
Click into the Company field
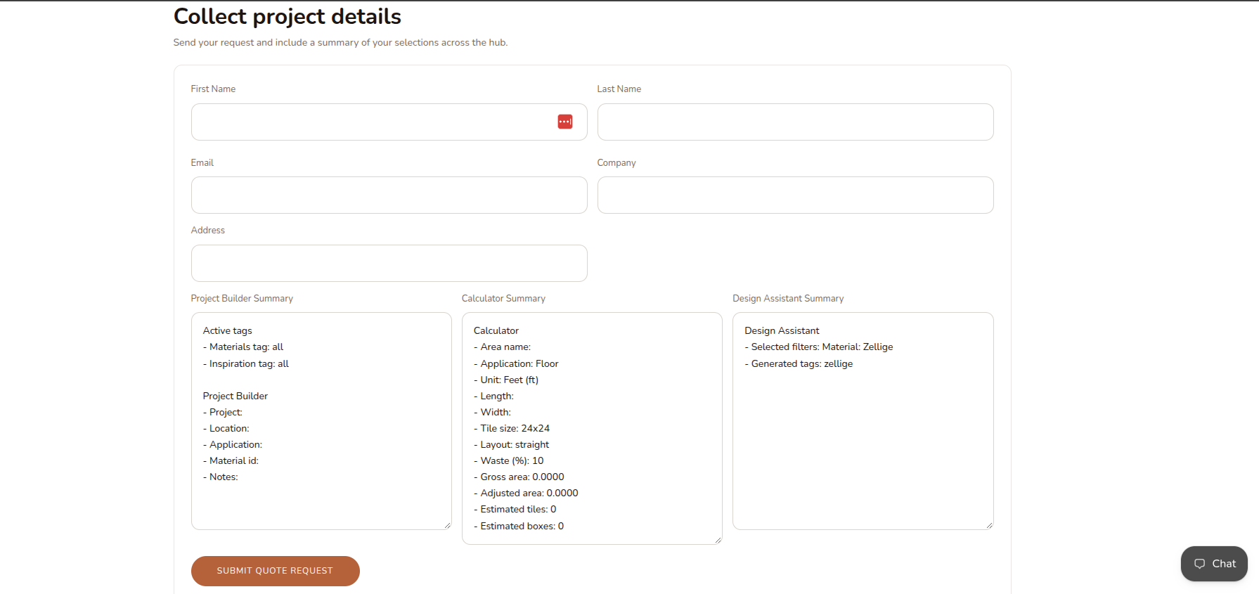pos(795,195)
